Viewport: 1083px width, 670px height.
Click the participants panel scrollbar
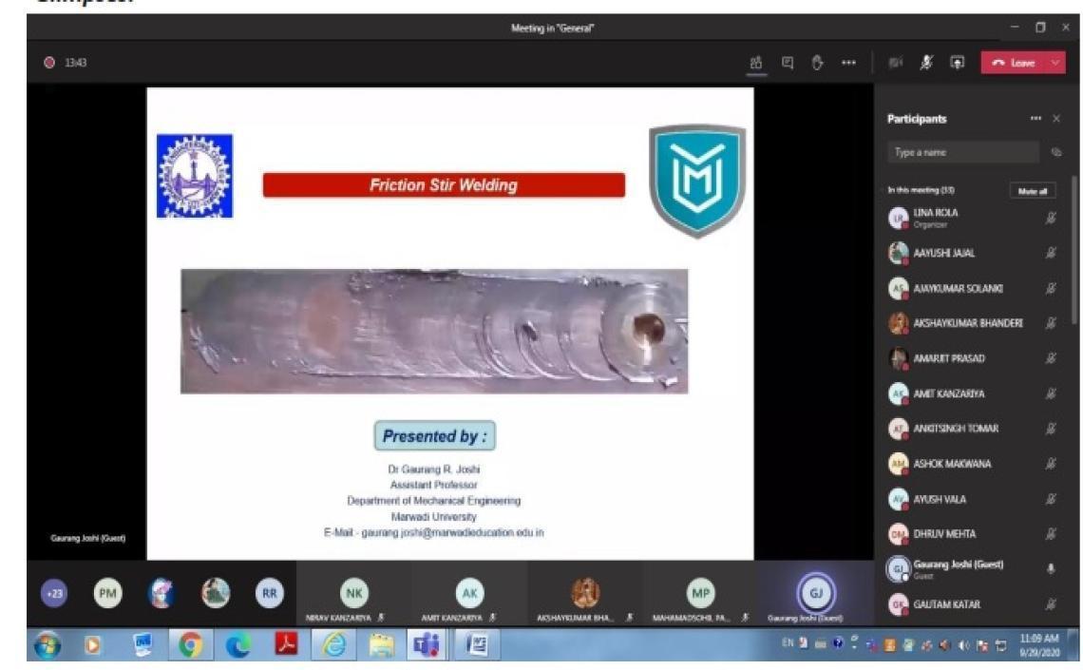[1074, 249]
